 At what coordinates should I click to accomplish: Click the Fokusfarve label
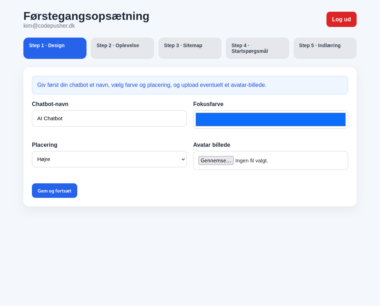208,104
